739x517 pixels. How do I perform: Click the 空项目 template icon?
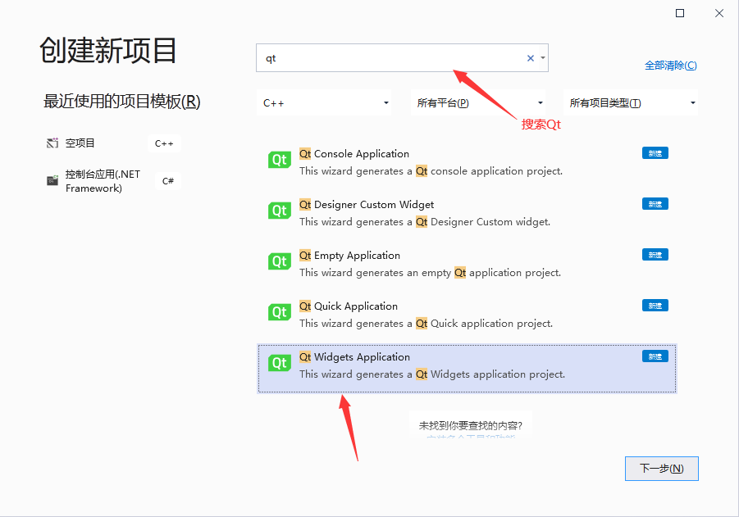tap(52, 142)
